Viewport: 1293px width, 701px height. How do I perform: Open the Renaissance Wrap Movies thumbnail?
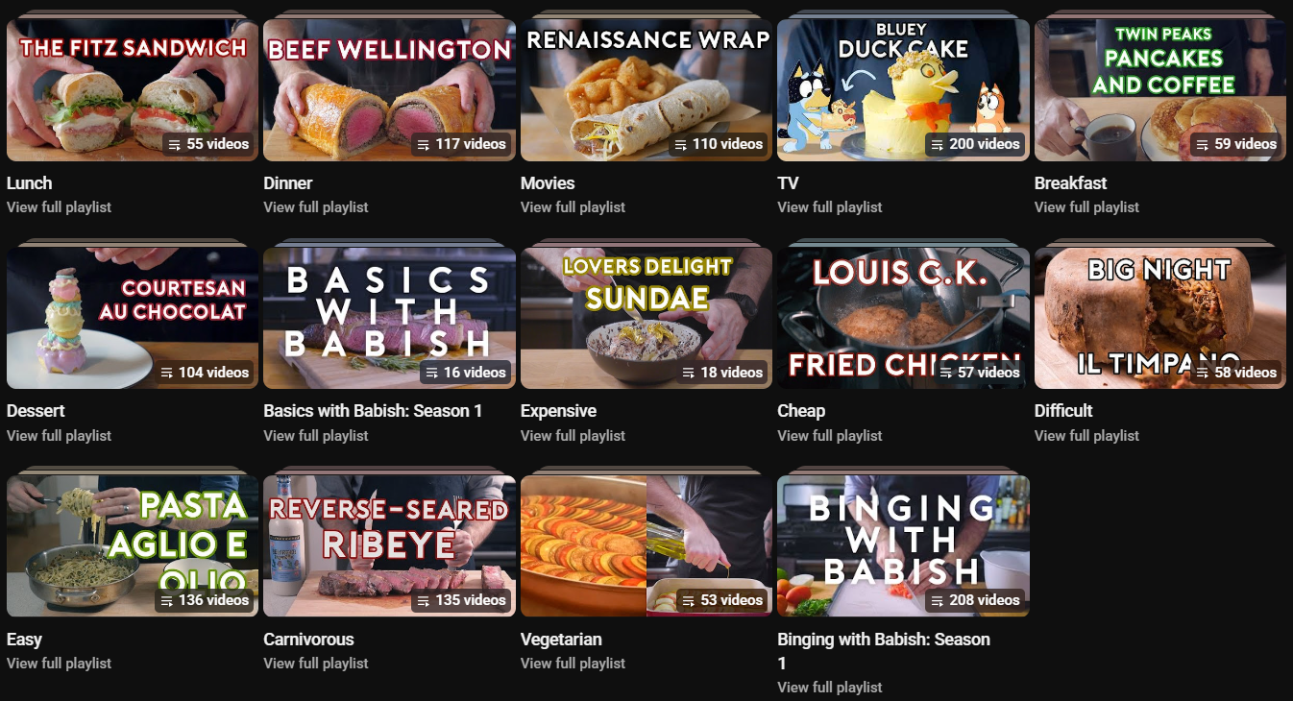pyautogui.click(x=646, y=90)
